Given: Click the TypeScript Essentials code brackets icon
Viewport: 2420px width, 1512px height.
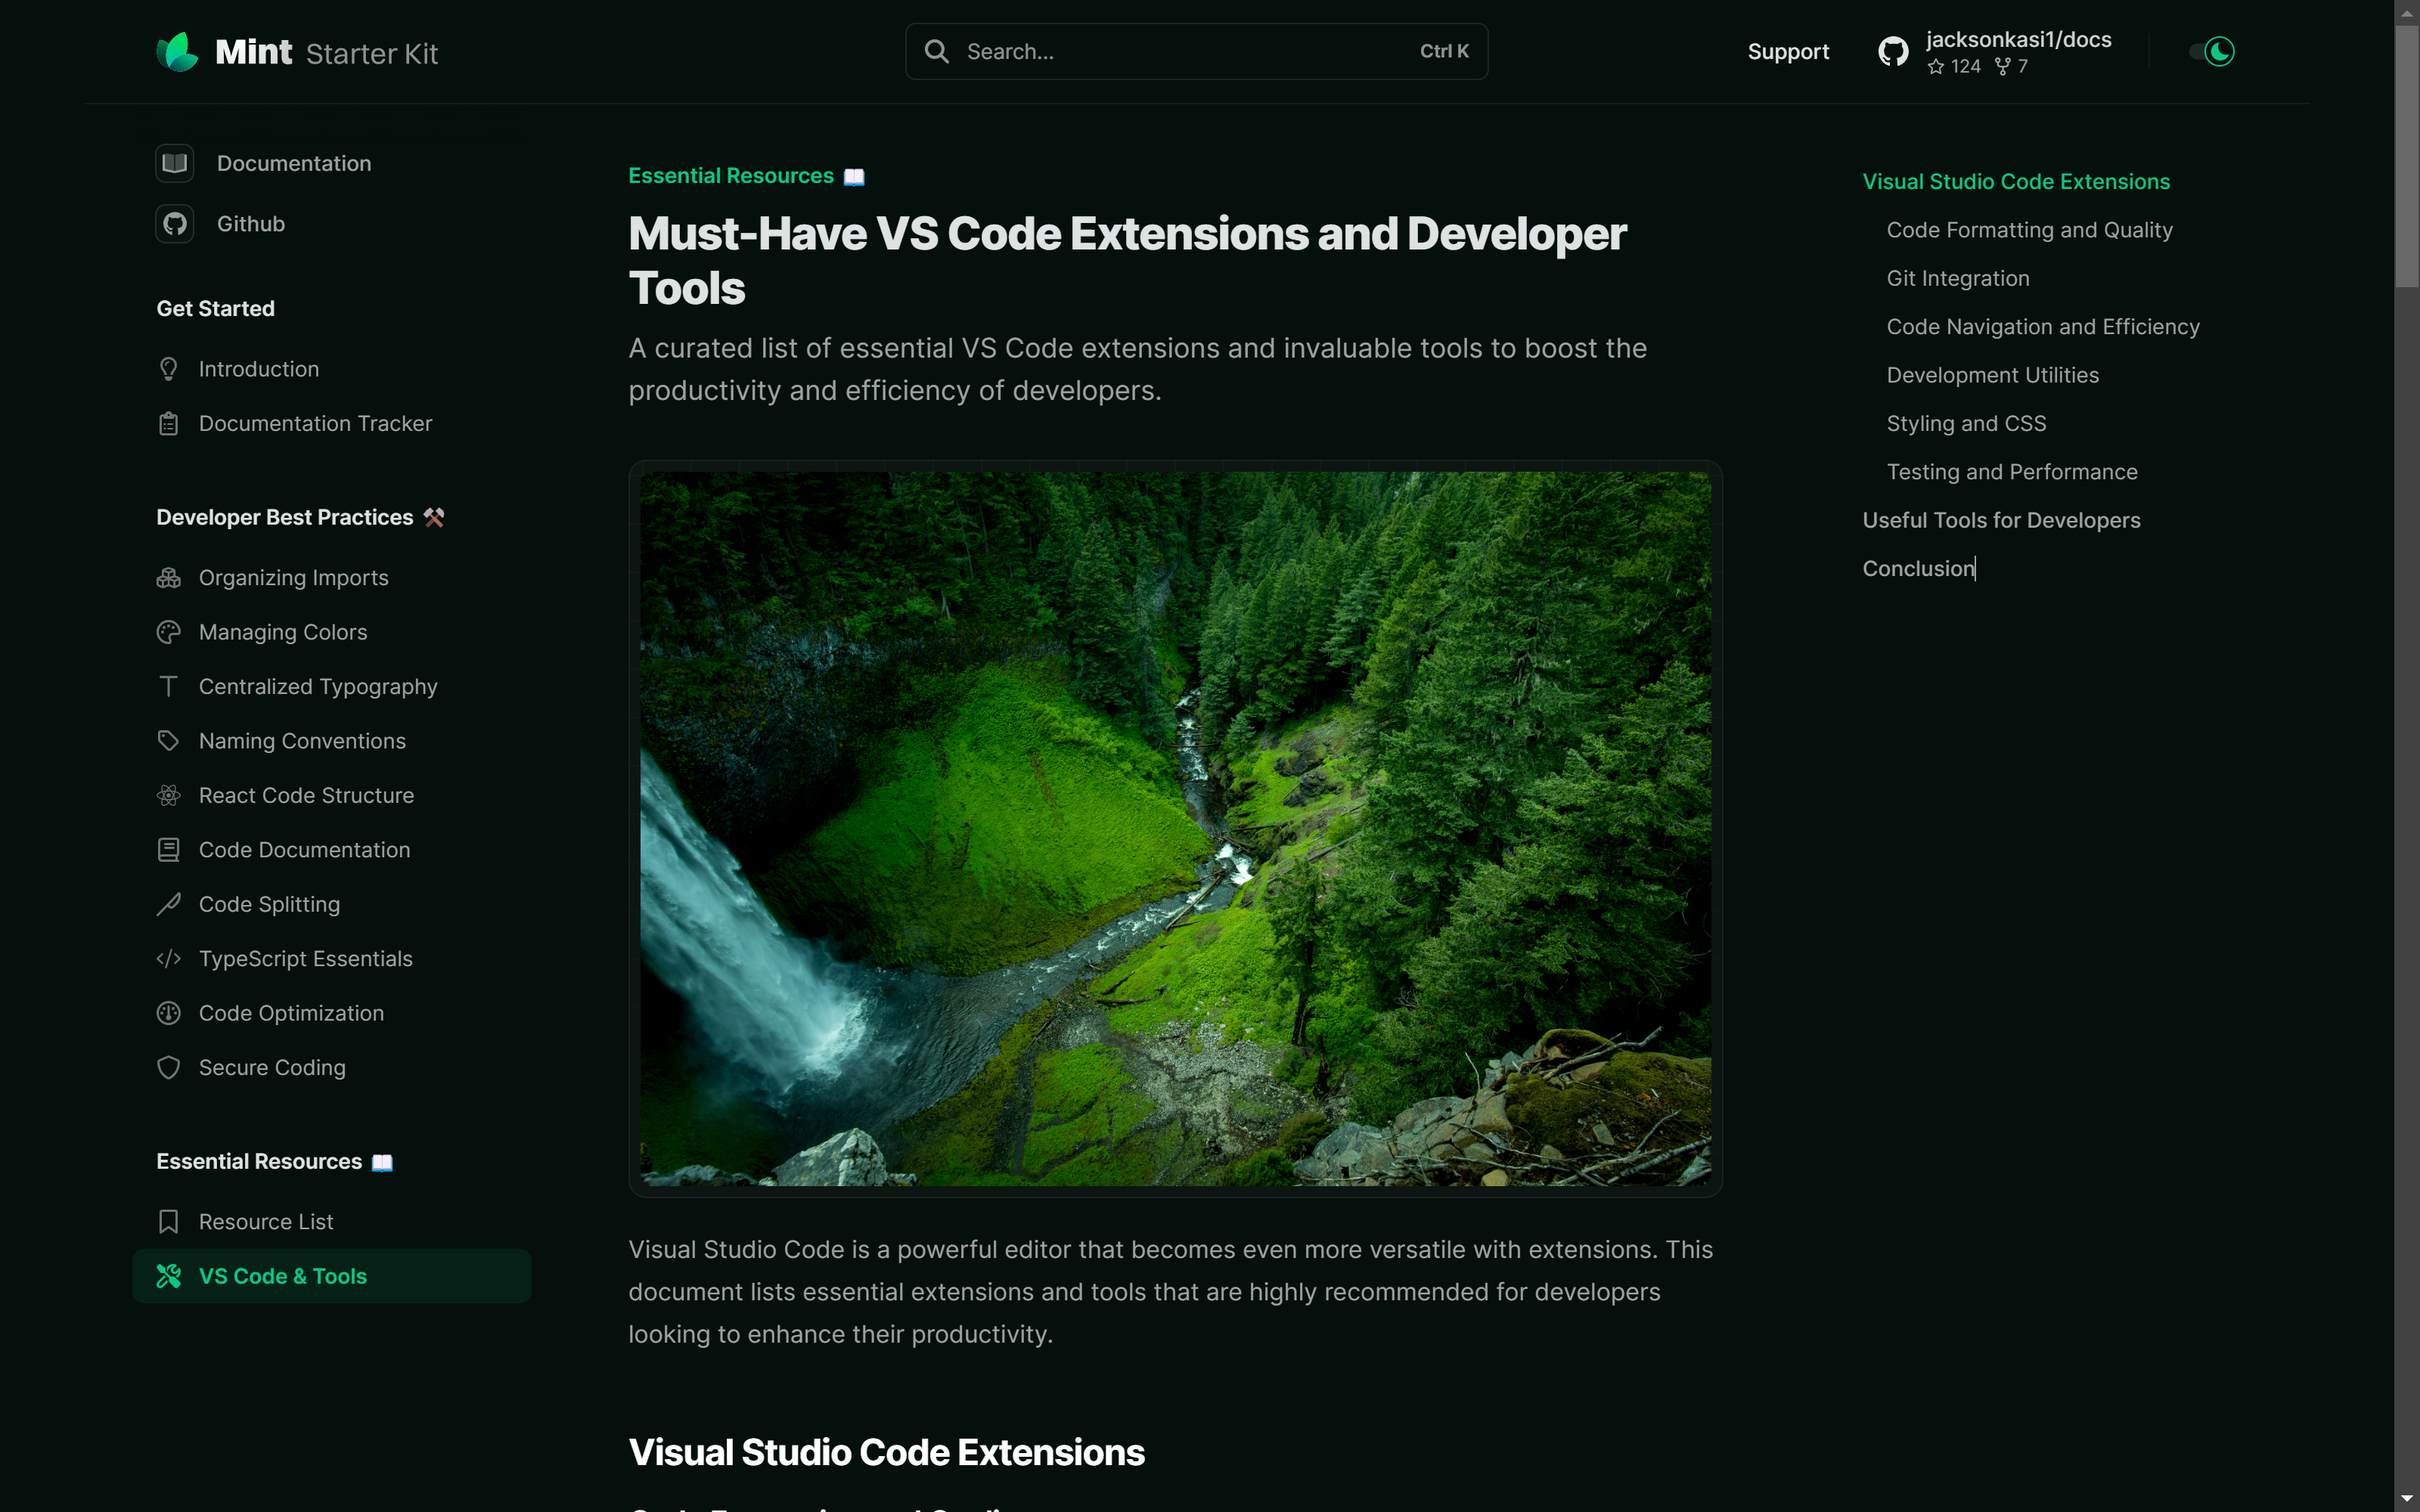Looking at the screenshot, I should pos(169,959).
